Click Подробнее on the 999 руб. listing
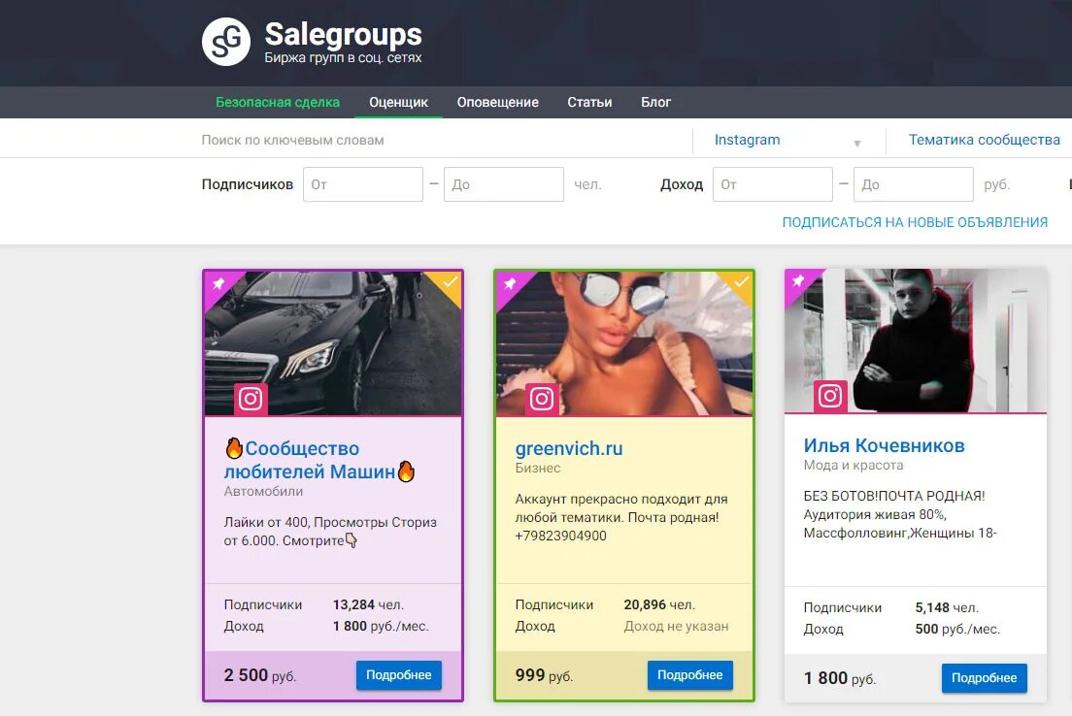 [689, 675]
